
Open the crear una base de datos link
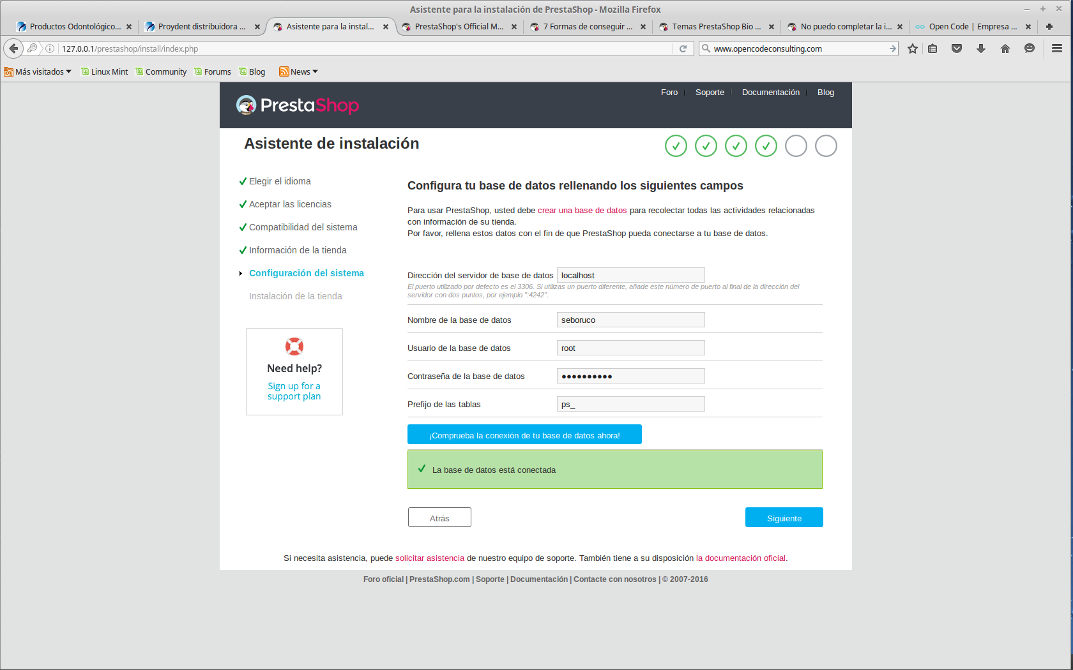582,211
